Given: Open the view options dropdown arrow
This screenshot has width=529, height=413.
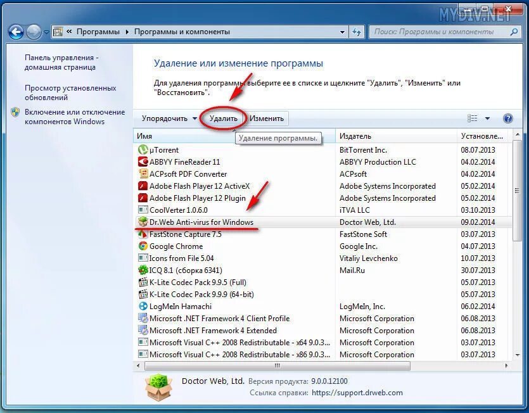Looking at the screenshot, I should (487, 118).
